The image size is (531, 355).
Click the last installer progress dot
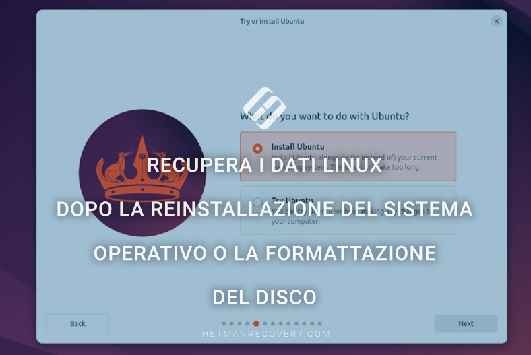(319, 323)
